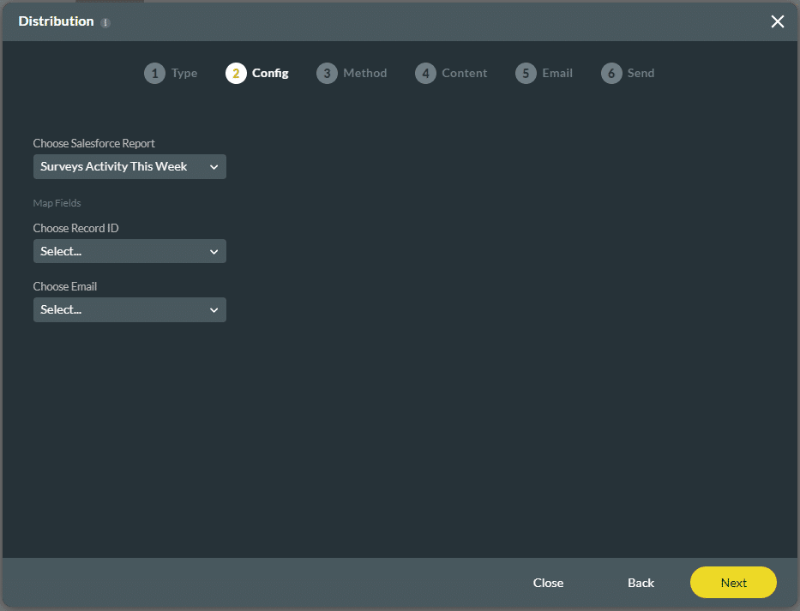800x611 pixels.
Task: Click the info icon beside Distribution title
Action: tap(105, 23)
